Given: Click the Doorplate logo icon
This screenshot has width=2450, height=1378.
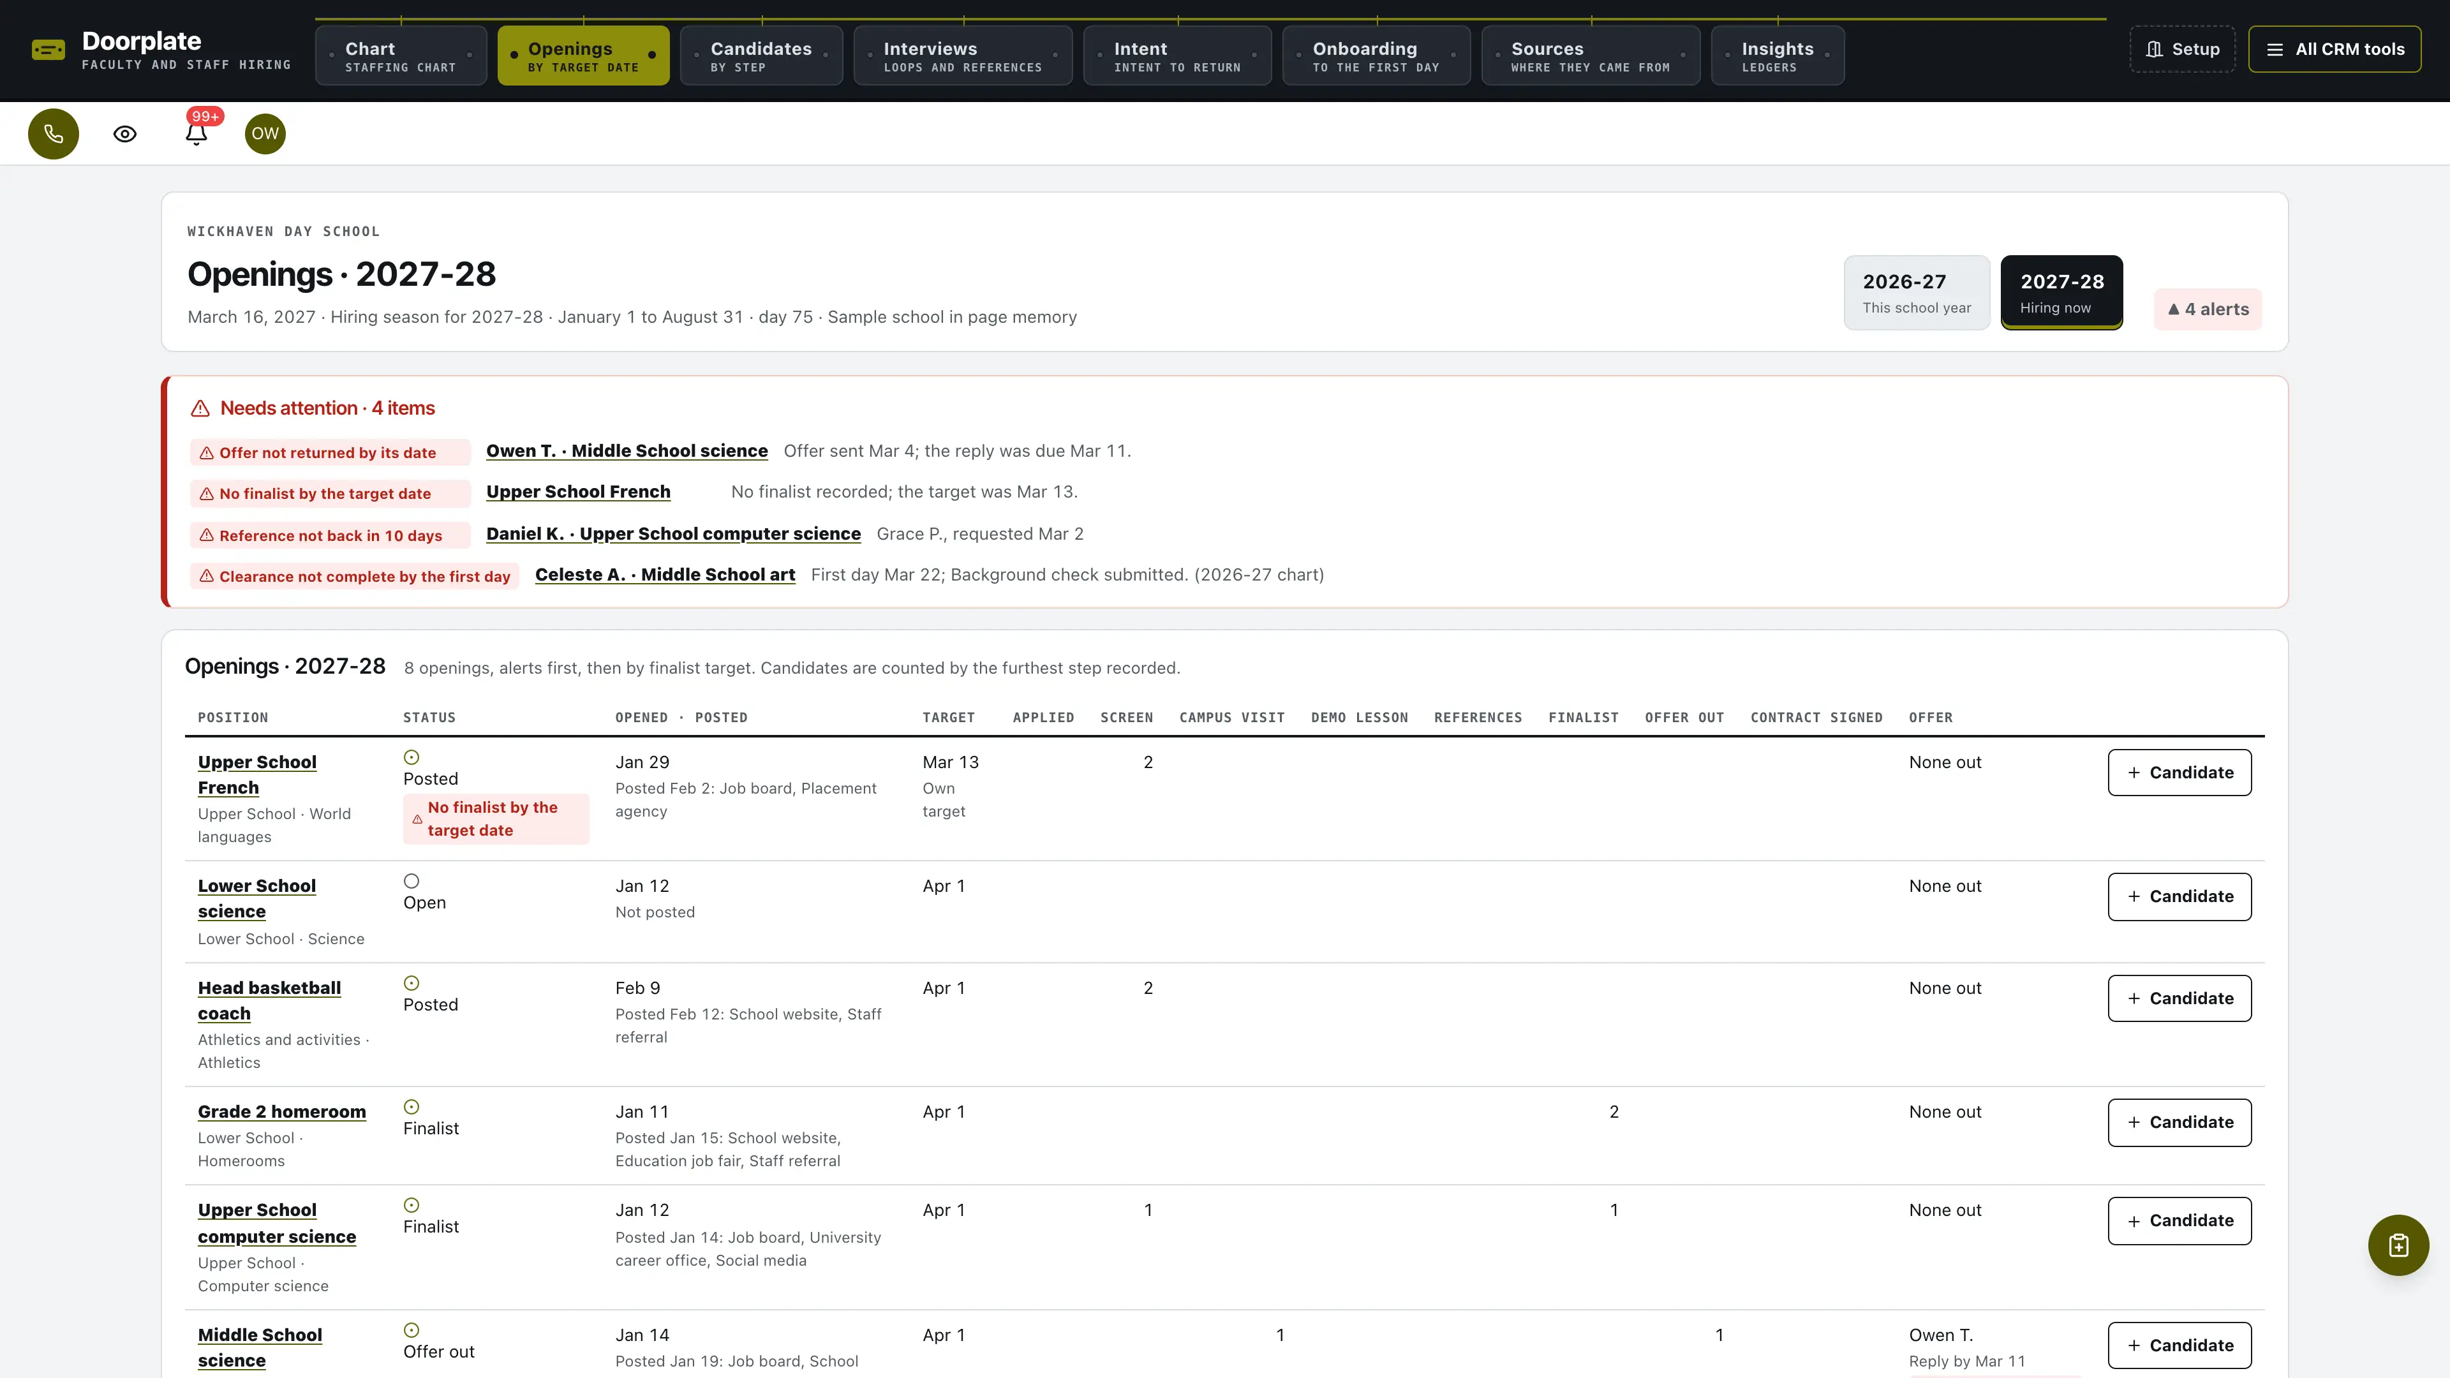Looking at the screenshot, I should (x=48, y=50).
